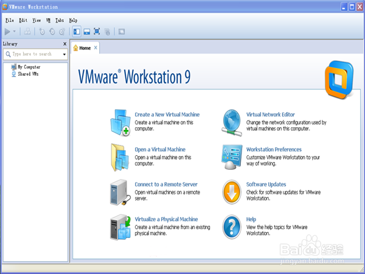Select Shared VMs in the Library tree
The width and height of the screenshot is (365, 274).
click(x=25, y=74)
